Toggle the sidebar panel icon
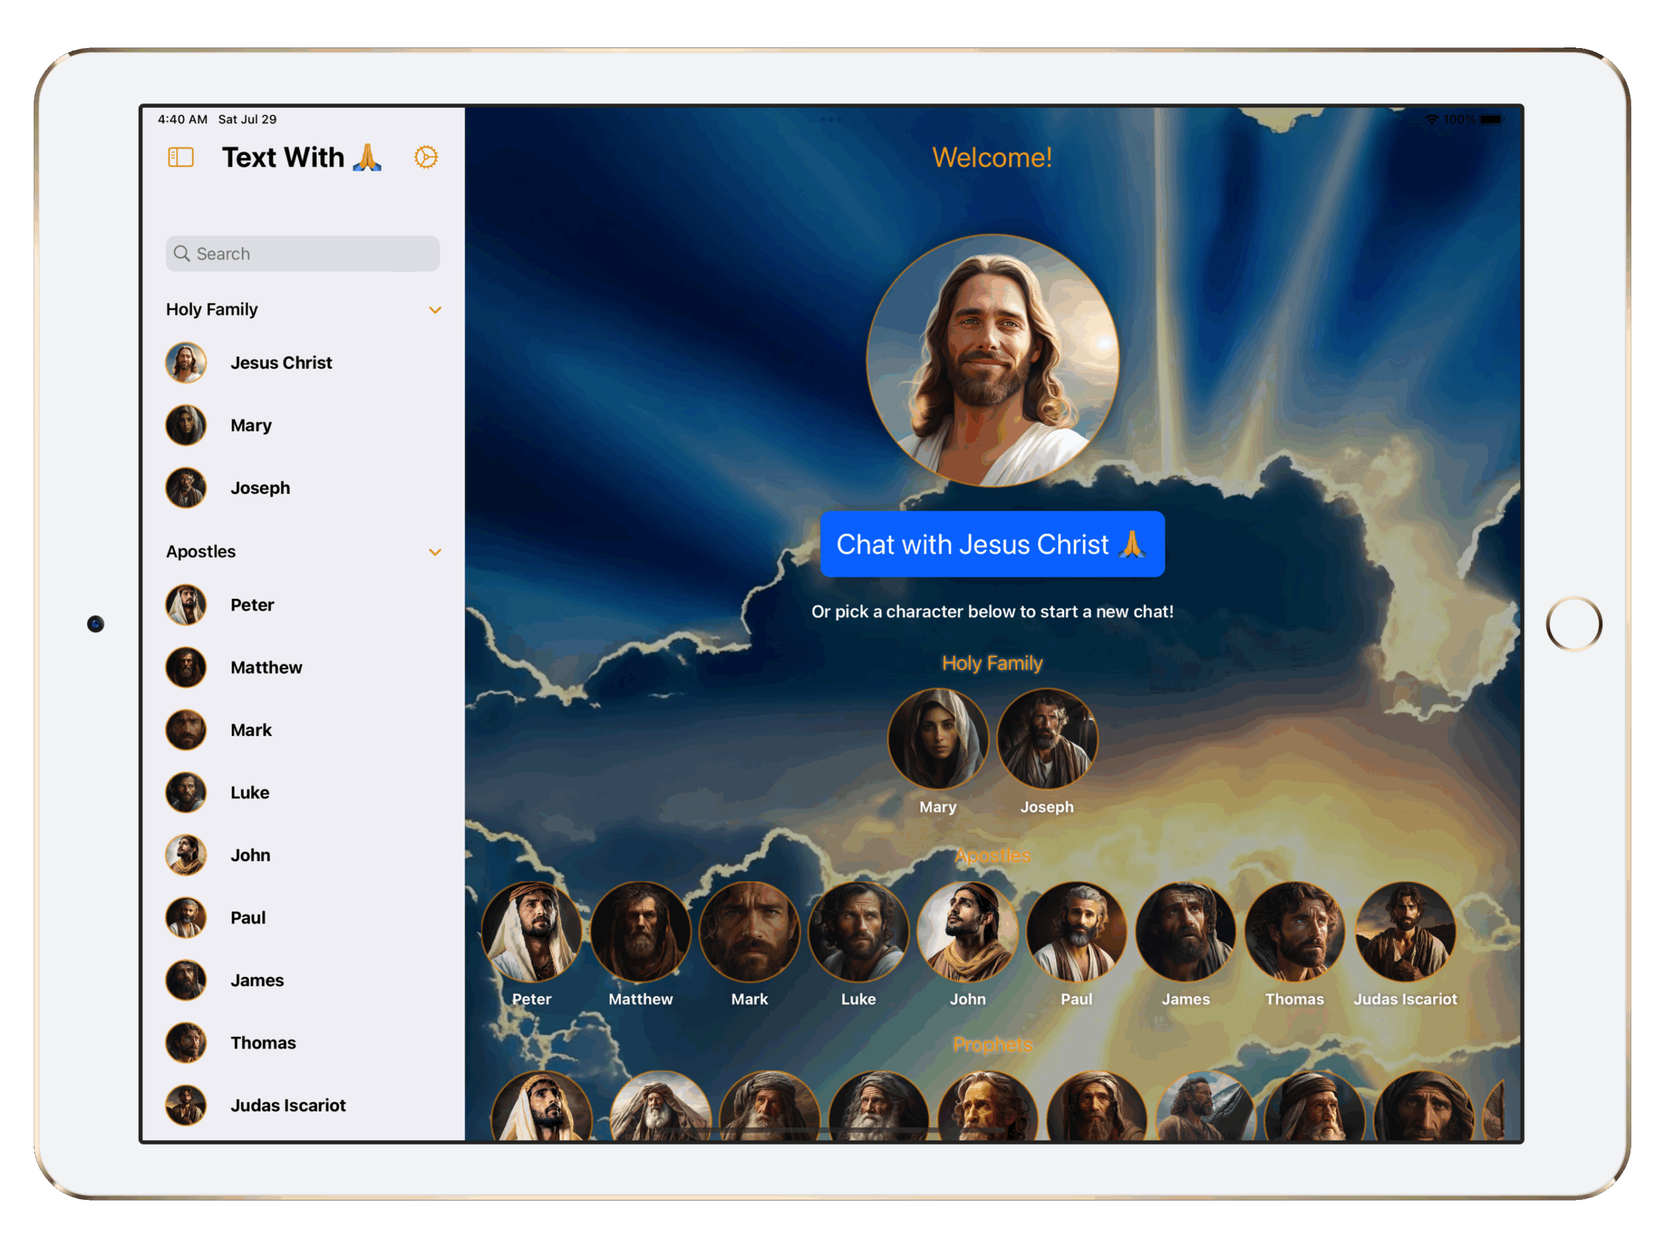The width and height of the screenshot is (1665, 1248). coord(181,157)
